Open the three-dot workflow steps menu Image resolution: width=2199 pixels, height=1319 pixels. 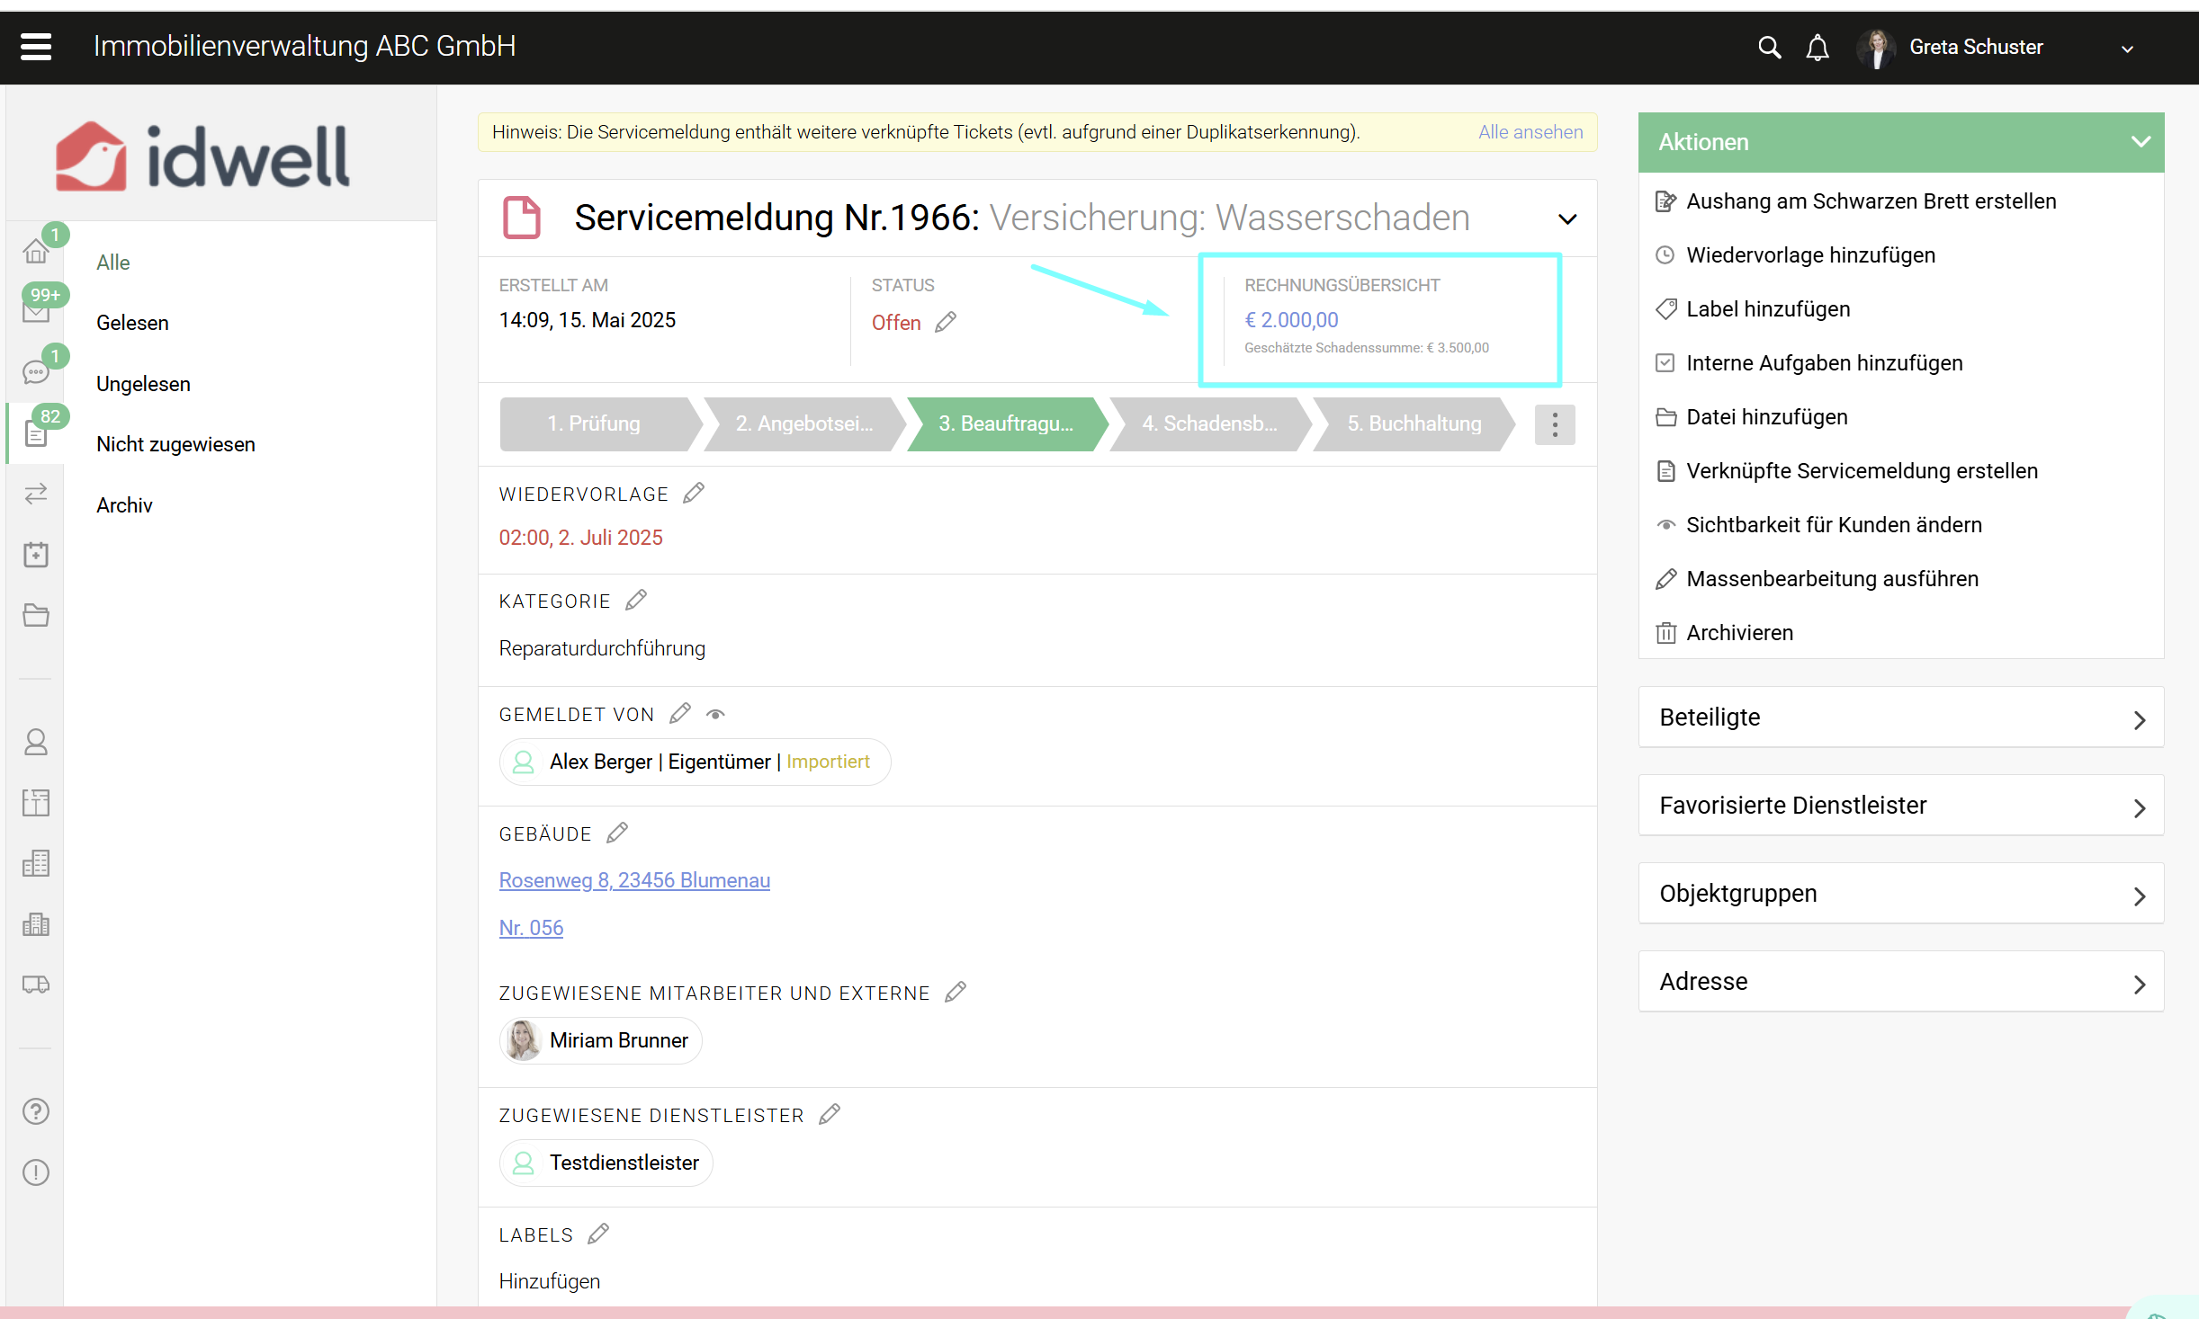pos(1554,424)
